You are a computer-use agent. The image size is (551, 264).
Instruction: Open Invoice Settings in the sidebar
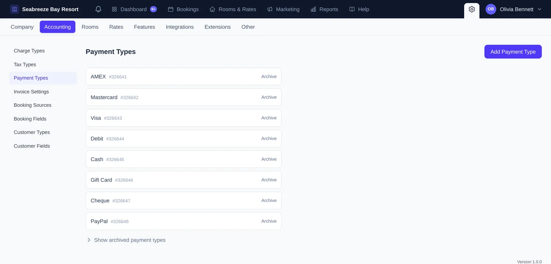pos(43,92)
